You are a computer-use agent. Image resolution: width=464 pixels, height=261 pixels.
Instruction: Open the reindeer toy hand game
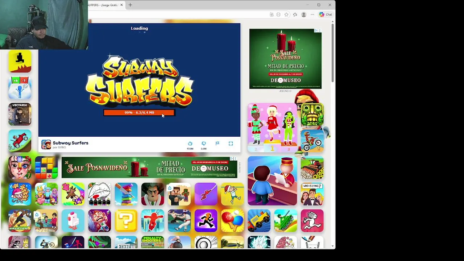[73, 194]
